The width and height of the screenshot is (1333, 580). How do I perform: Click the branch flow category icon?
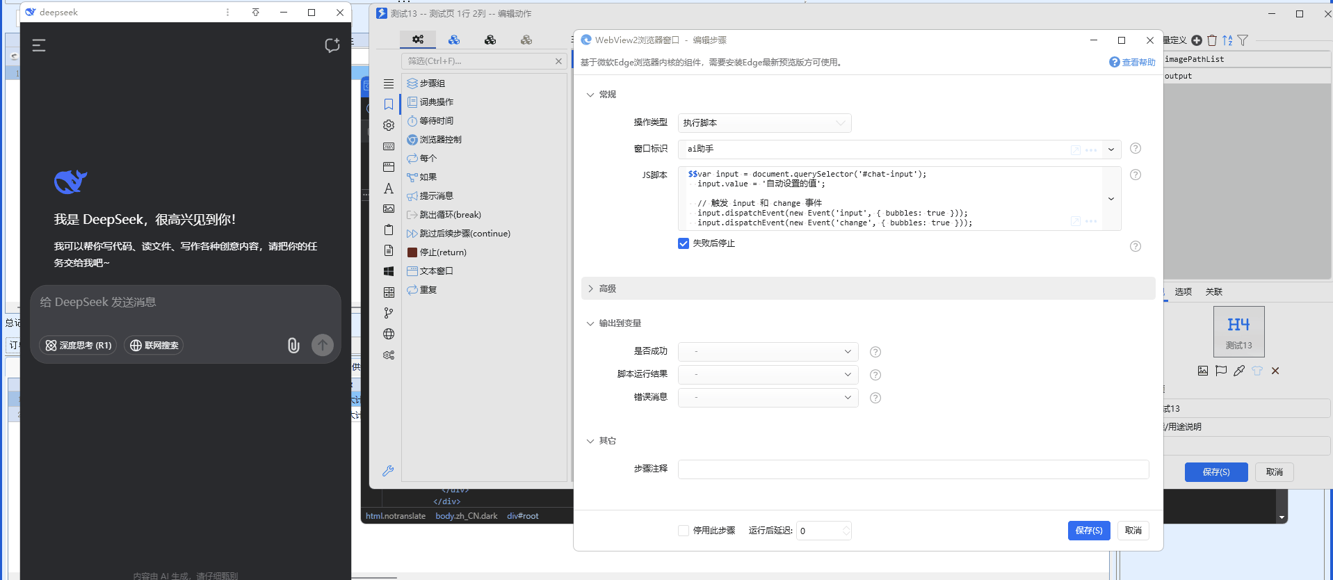point(389,313)
